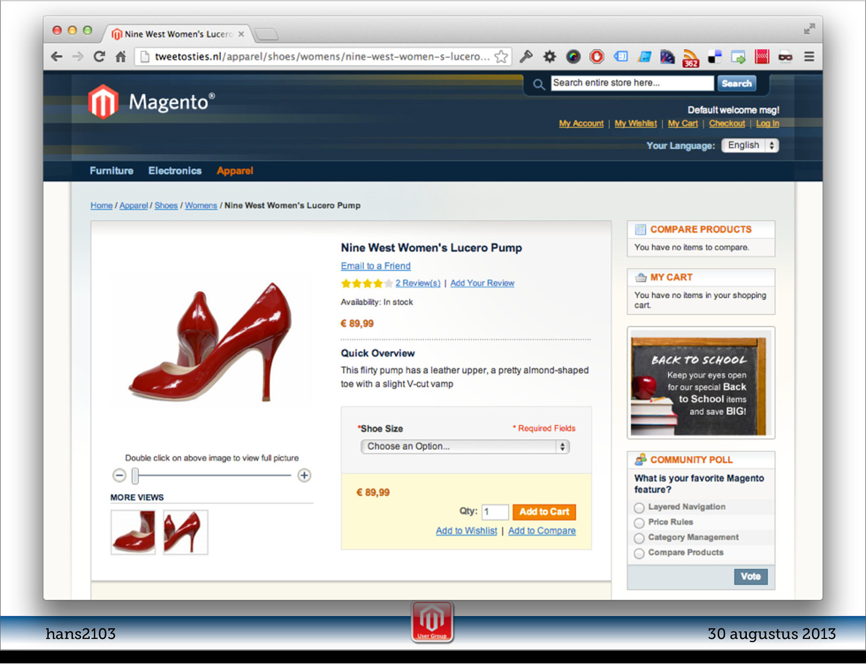This screenshot has width=866, height=667.
Task: Click the My Cart basket icon
Action: [641, 278]
